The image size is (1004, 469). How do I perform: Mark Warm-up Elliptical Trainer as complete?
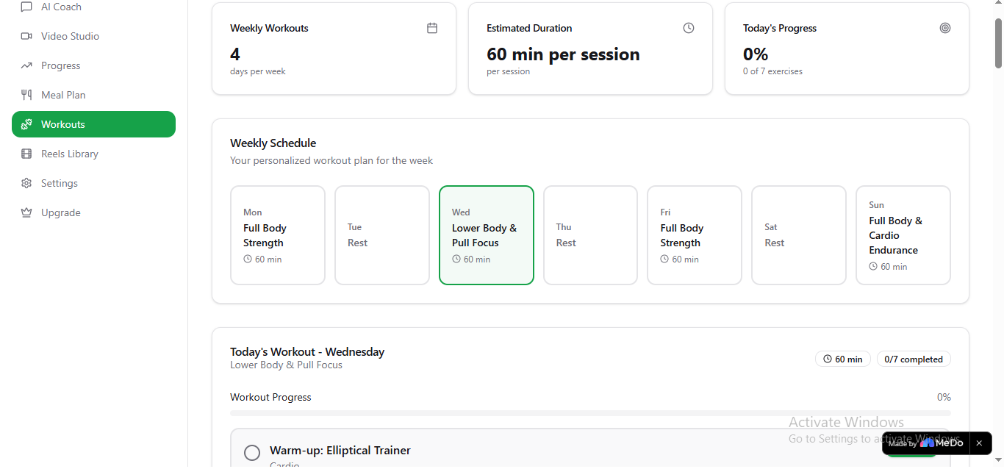point(252,453)
